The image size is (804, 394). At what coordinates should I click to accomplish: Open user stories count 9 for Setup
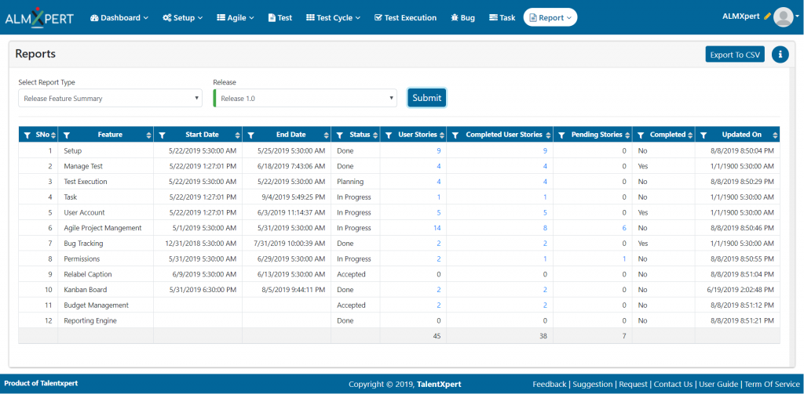coord(438,151)
